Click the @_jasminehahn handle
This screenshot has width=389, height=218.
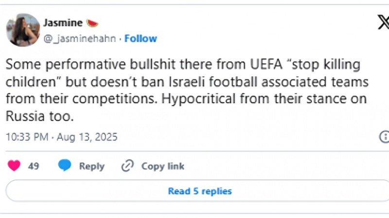(80, 39)
